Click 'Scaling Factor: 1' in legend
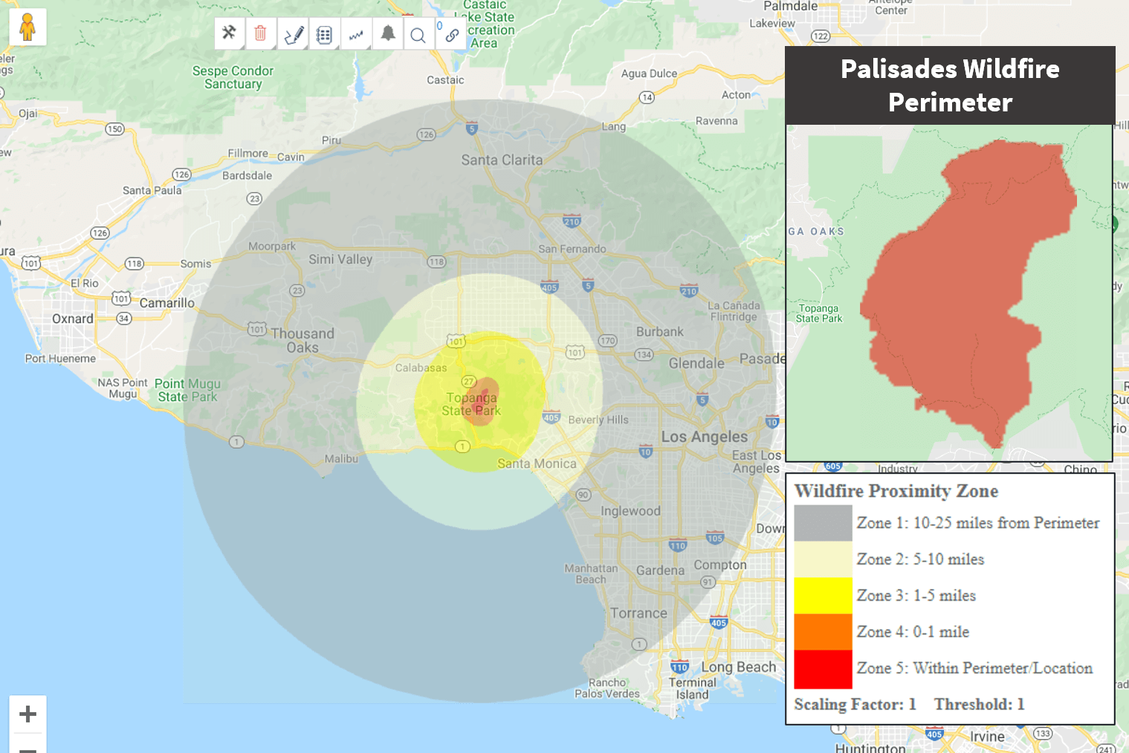The width and height of the screenshot is (1129, 753). click(x=855, y=704)
